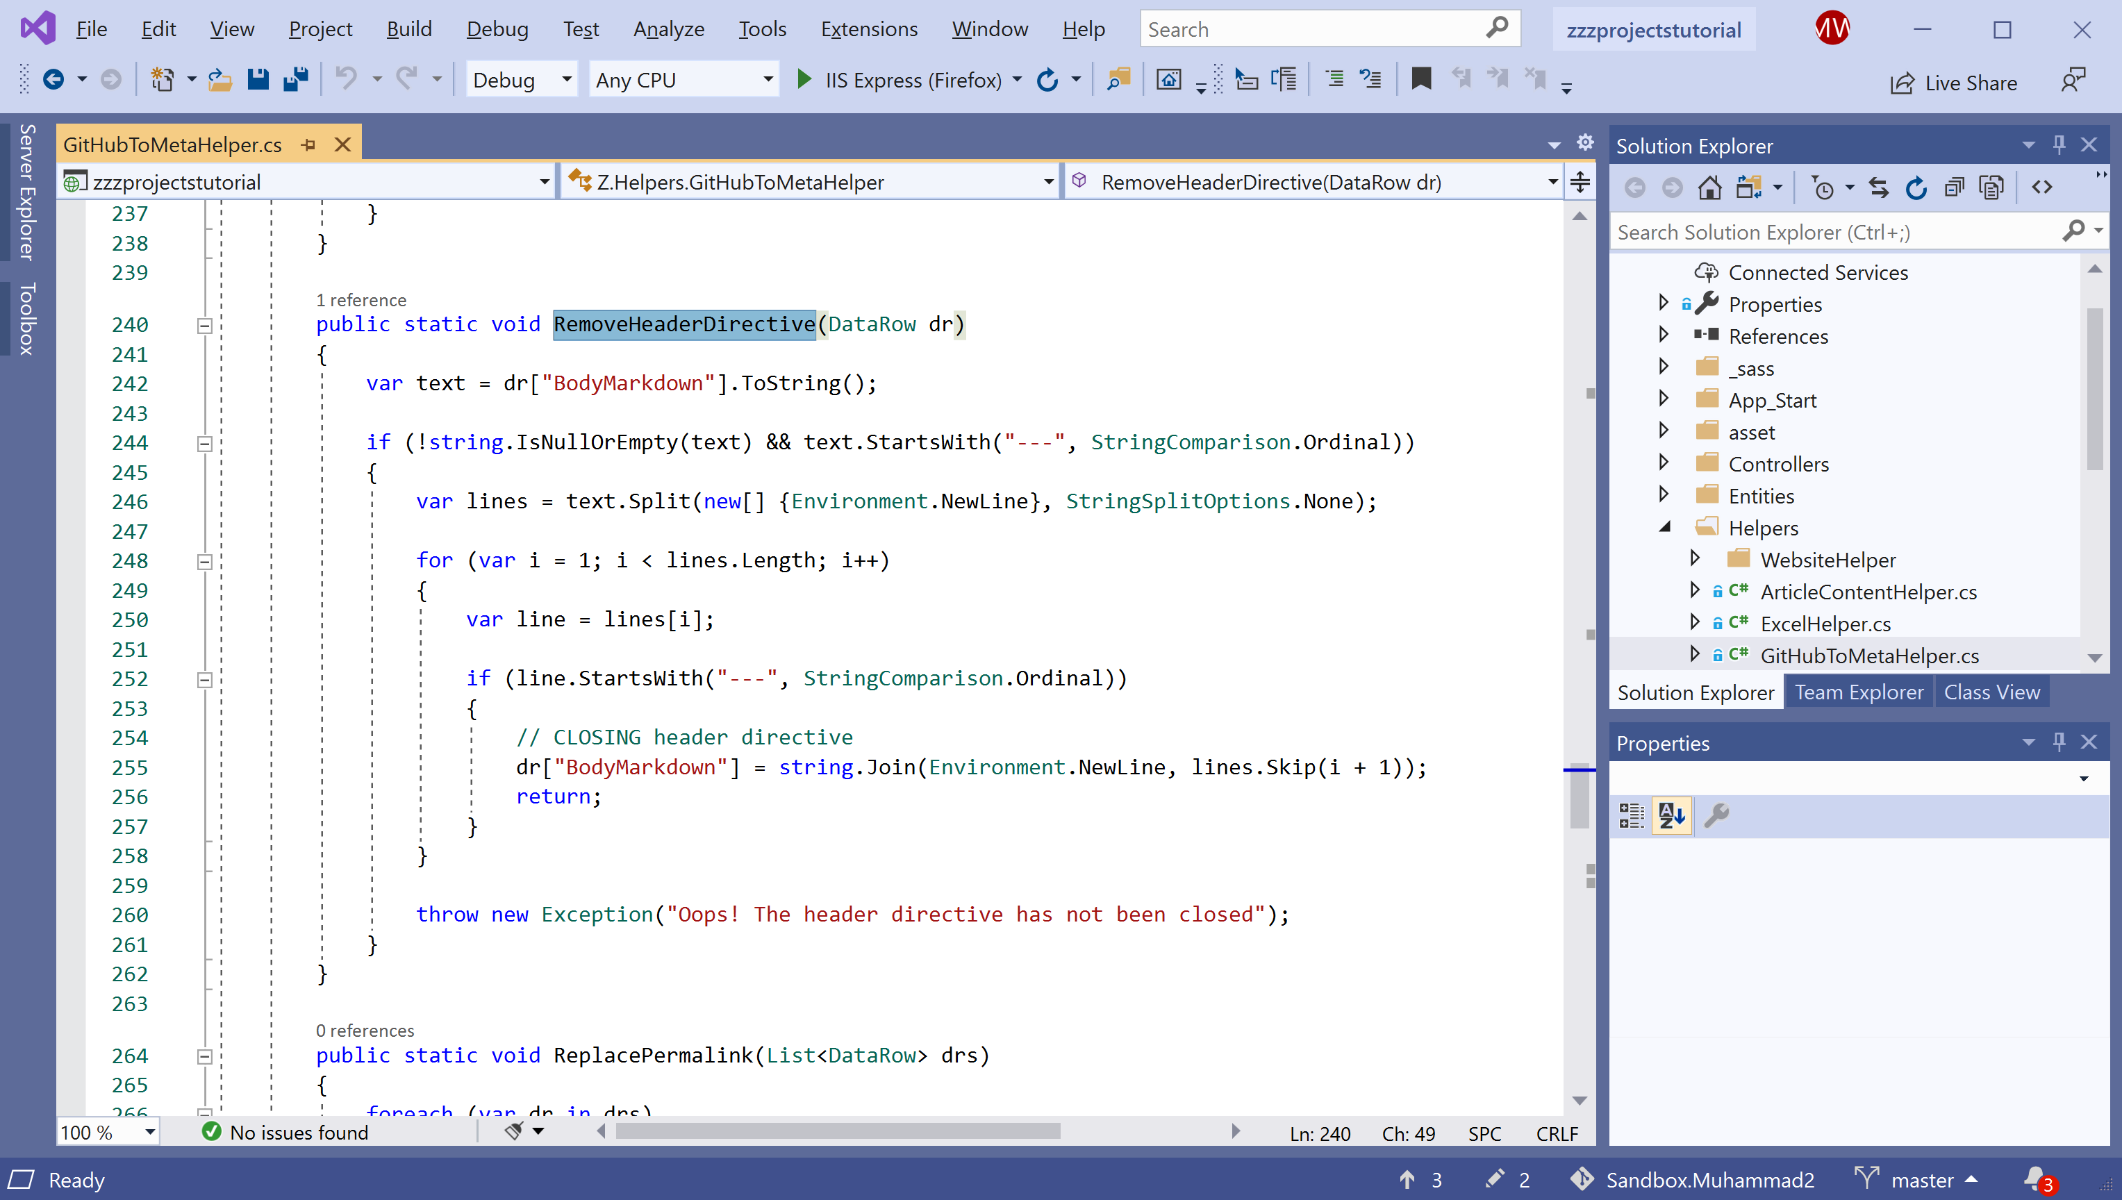Toggle auto-hide pin of Solution Explorer
Viewport: 2122px width, 1200px height.
2059,145
